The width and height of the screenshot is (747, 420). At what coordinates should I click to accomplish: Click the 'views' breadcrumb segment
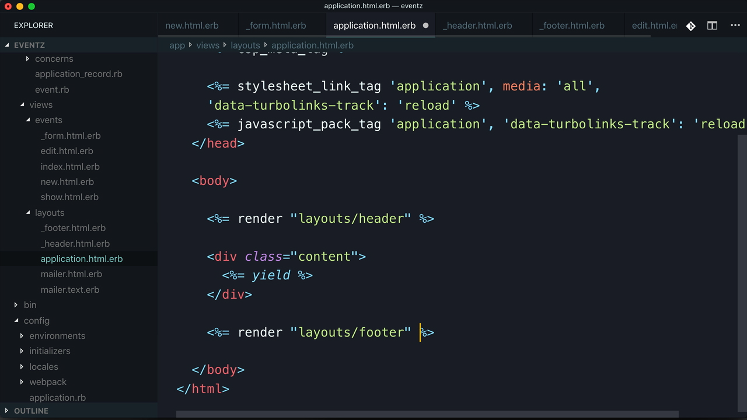(208, 45)
